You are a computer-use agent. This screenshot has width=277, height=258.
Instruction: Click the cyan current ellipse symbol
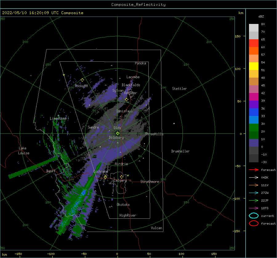pyautogui.click(x=254, y=216)
